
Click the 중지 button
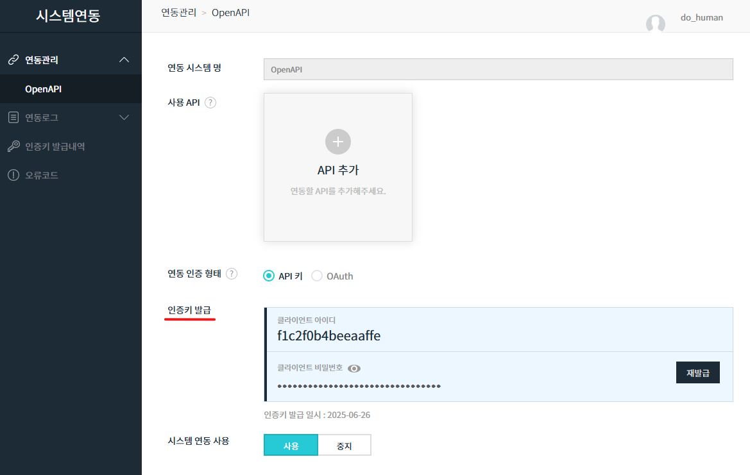(x=344, y=446)
